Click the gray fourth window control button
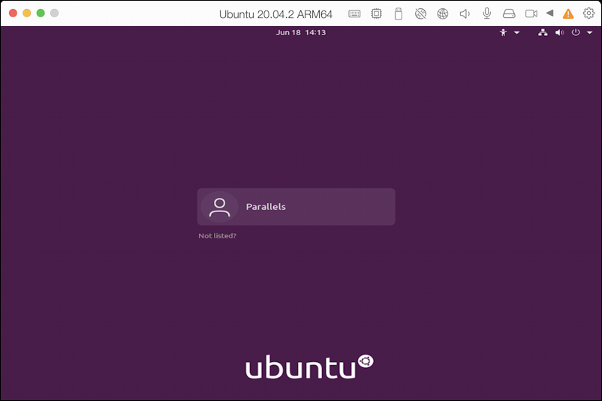602x401 pixels. (55, 13)
